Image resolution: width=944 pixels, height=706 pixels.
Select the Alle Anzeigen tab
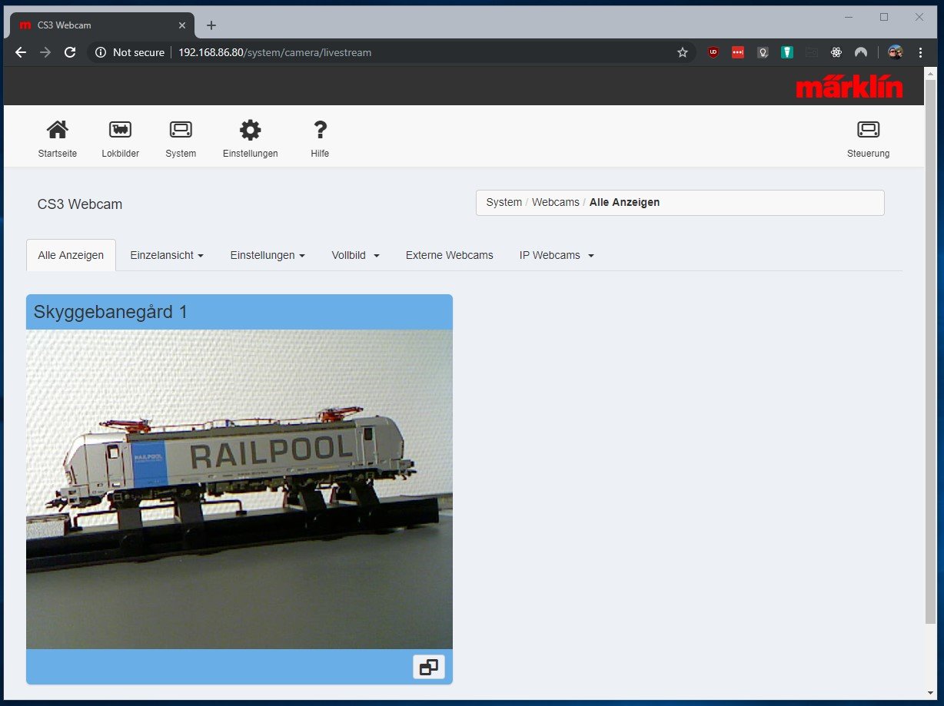coord(71,255)
